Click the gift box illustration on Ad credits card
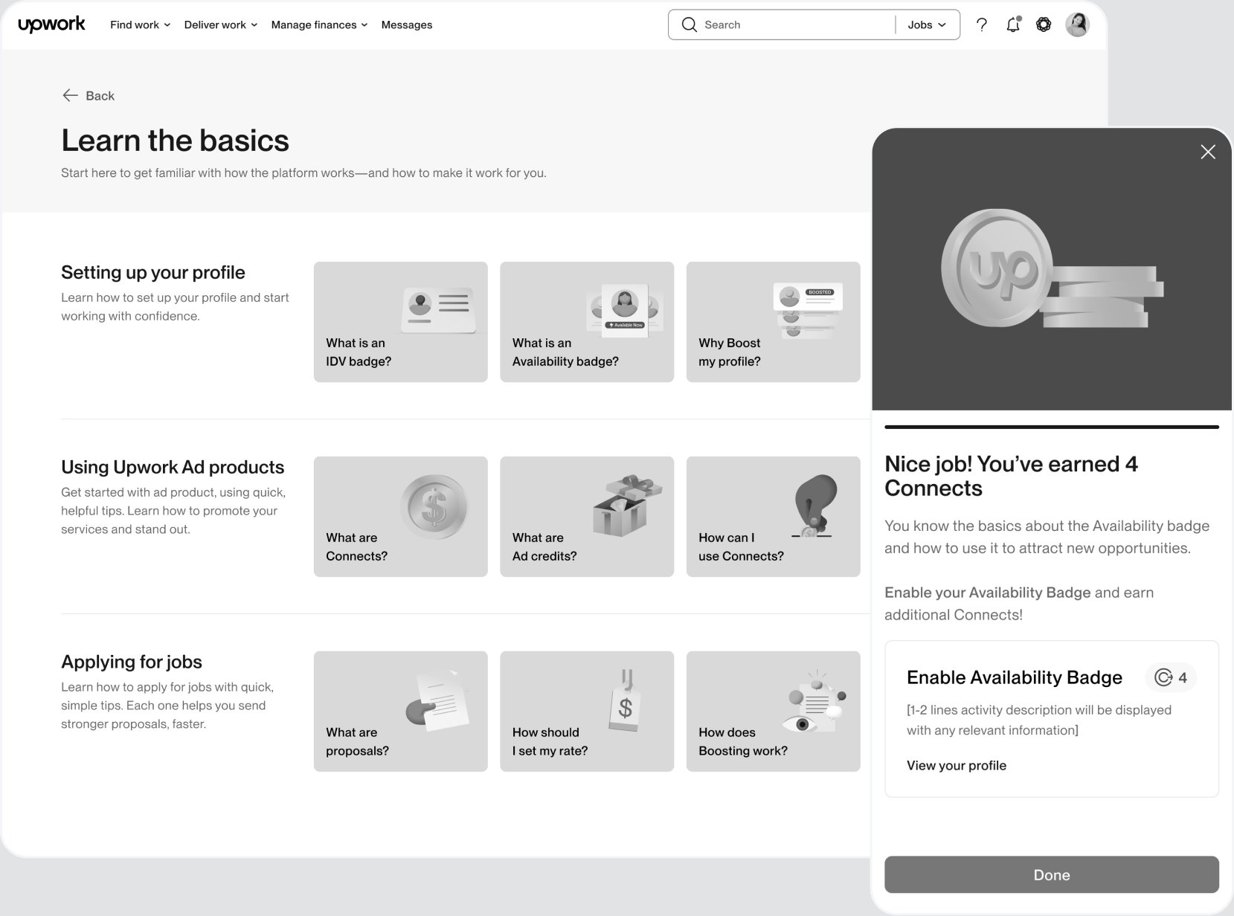Screen dimensions: 1234x916 coord(627,506)
